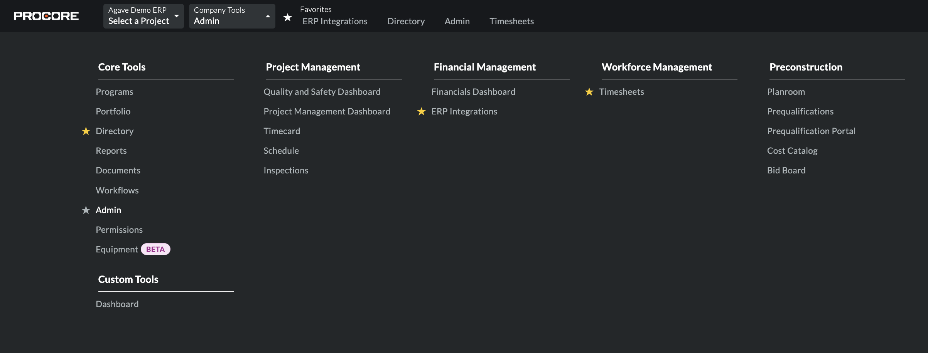The height and width of the screenshot is (353, 928).
Task: Open the Permissions tool
Action: coord(119,230)
